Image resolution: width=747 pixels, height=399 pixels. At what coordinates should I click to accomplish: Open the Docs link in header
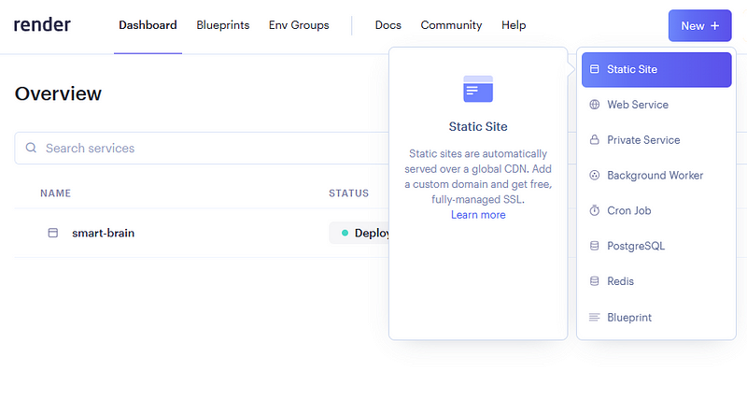tap(388, 25)
